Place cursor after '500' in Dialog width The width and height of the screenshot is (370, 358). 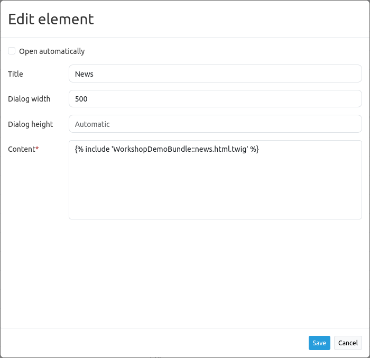[x=89, y=99]
